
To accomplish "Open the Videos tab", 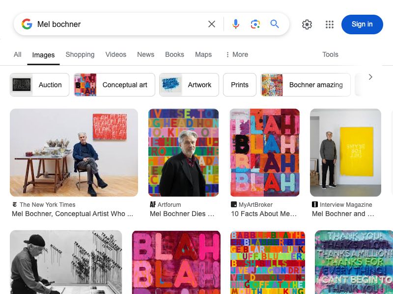I will (x=116, y=54).
